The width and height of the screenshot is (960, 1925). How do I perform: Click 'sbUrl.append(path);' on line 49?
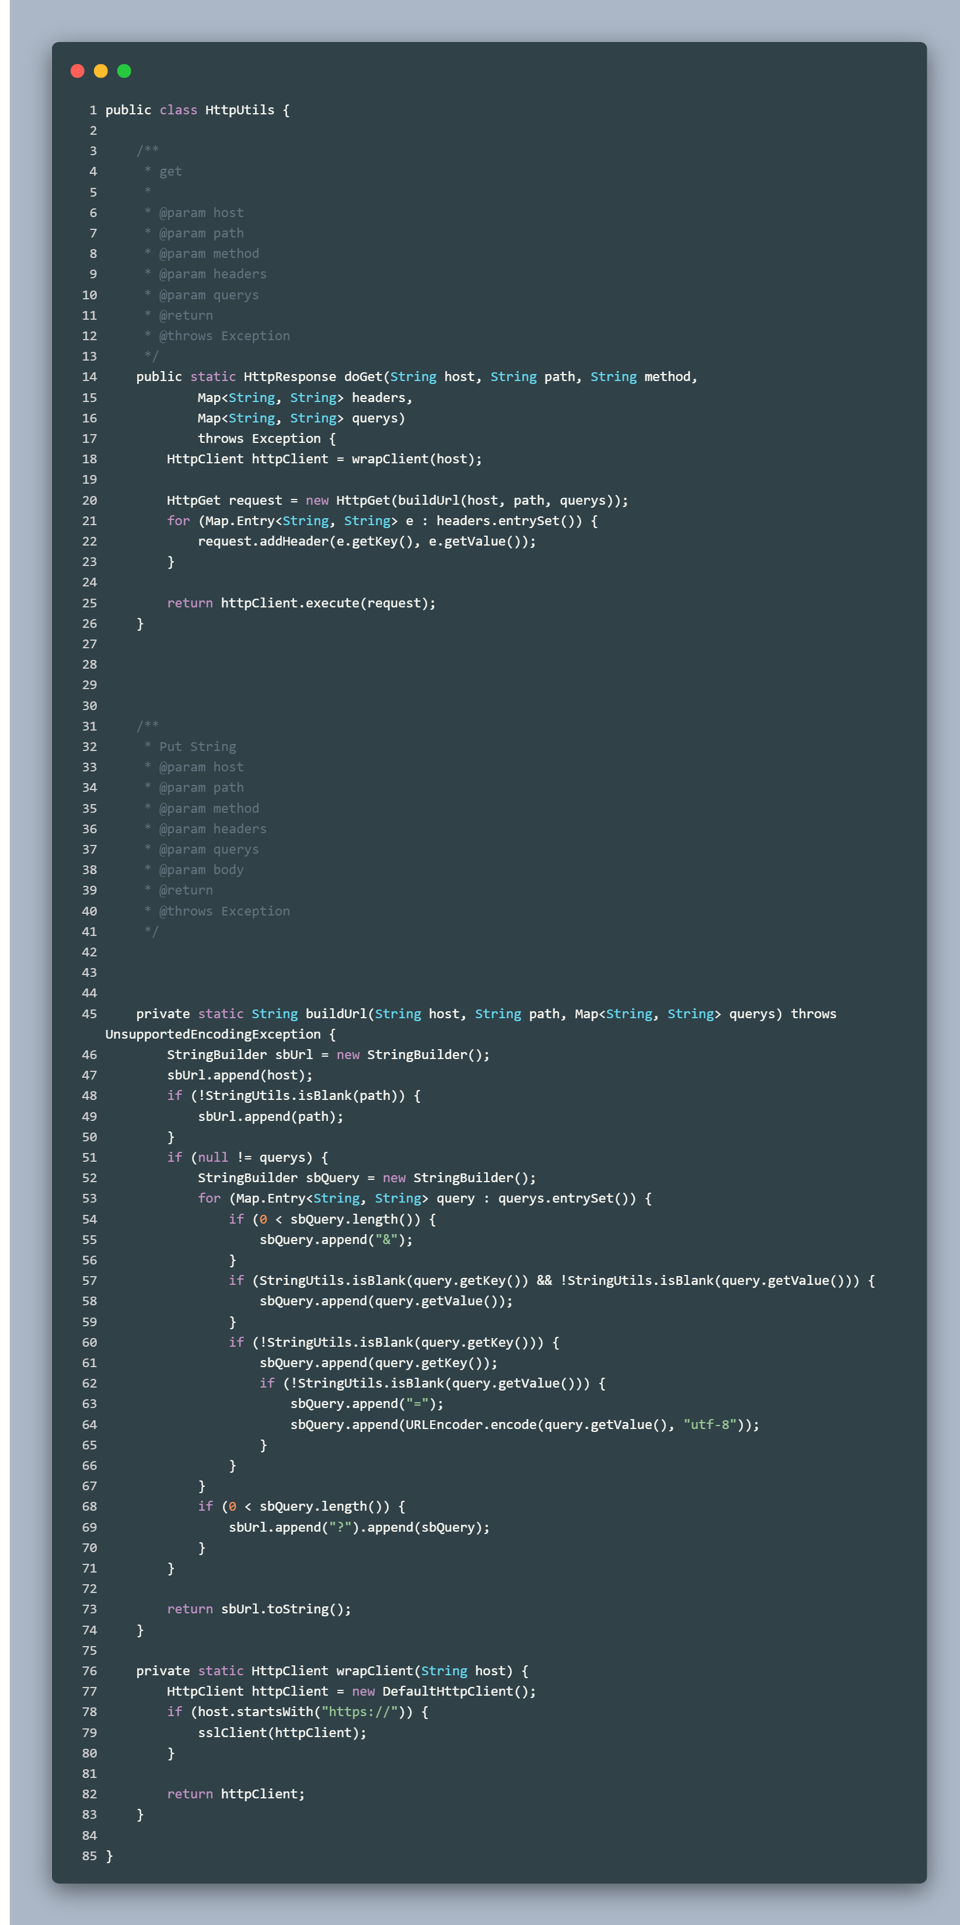(x=271, y=1116)
